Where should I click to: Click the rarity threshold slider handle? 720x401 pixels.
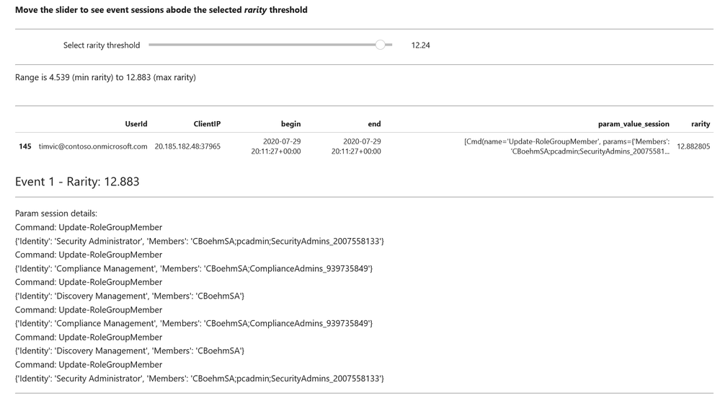coord(381,45)
